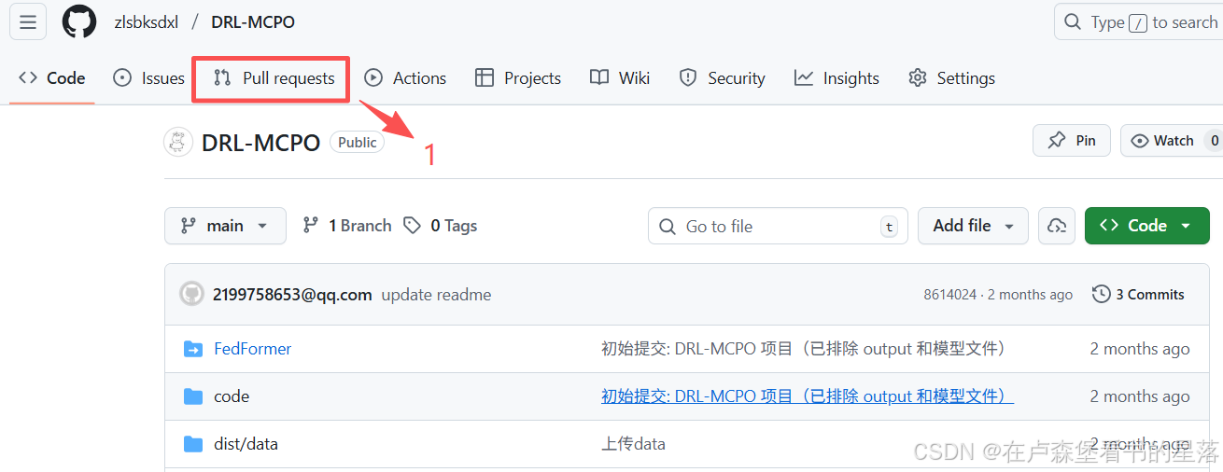This screenshot has height=472, width=1223.
Task: Open commit hash 8614024
Action: tap(949, 294)
